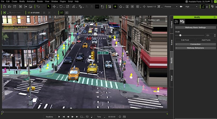
Task: Increase Width using the stepper up arrow
Action: [x=215, y=35]
